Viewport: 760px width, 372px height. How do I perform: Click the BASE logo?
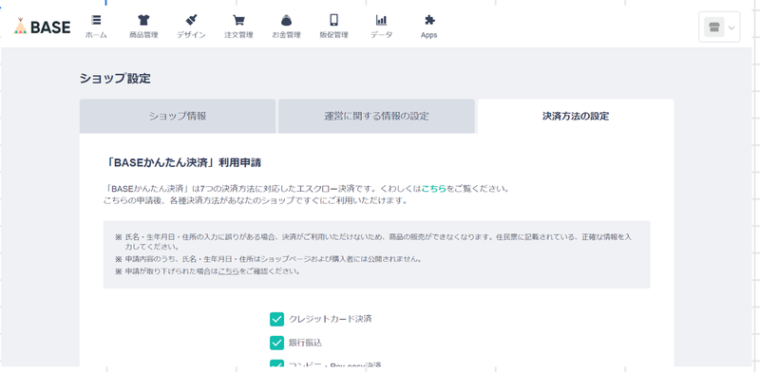[x=42, y=27]
